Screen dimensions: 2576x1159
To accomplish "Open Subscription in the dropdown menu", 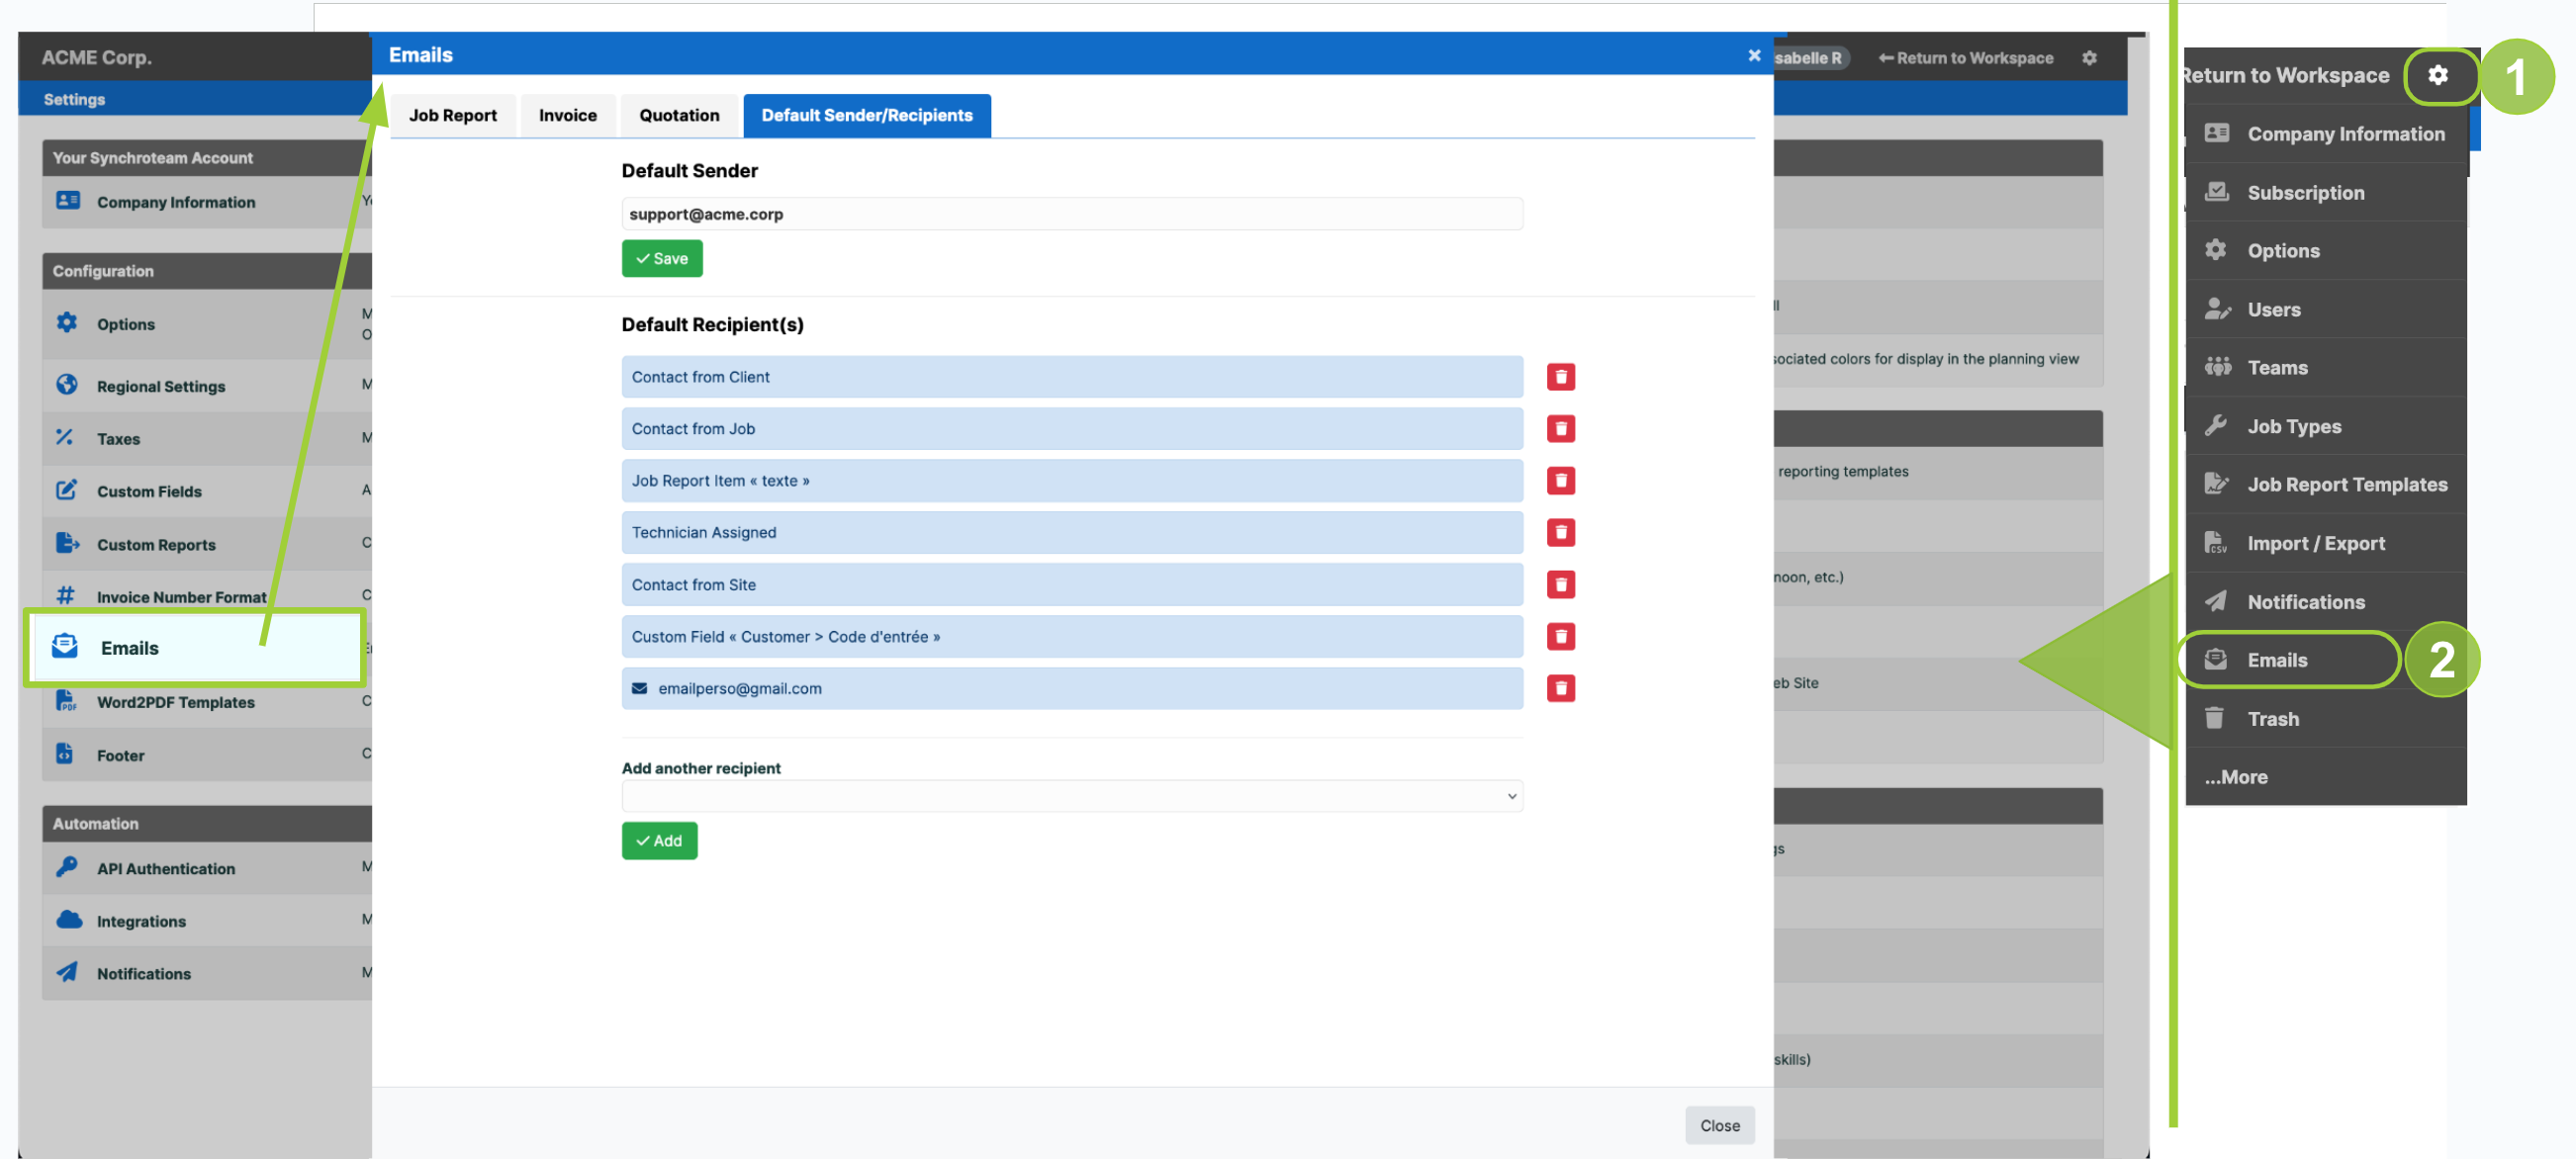I will click(x=2326, y=192).
